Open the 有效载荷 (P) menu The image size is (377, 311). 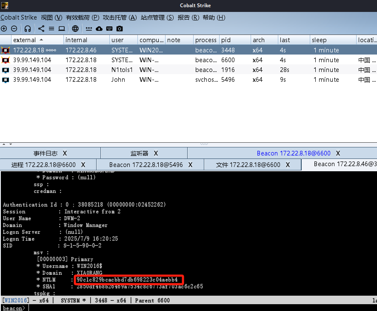click(x=83, y=17)
